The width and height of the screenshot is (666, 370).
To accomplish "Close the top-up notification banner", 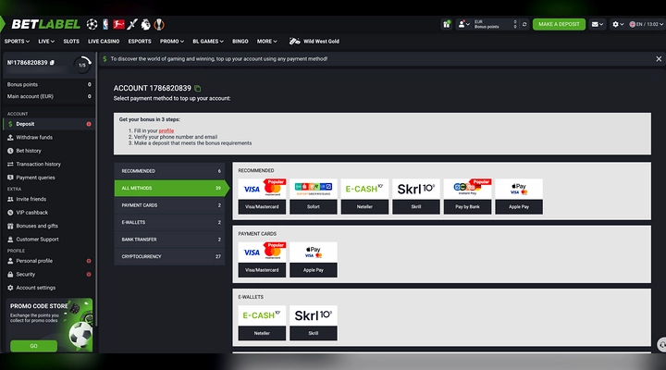I will [x=659, y=59].
